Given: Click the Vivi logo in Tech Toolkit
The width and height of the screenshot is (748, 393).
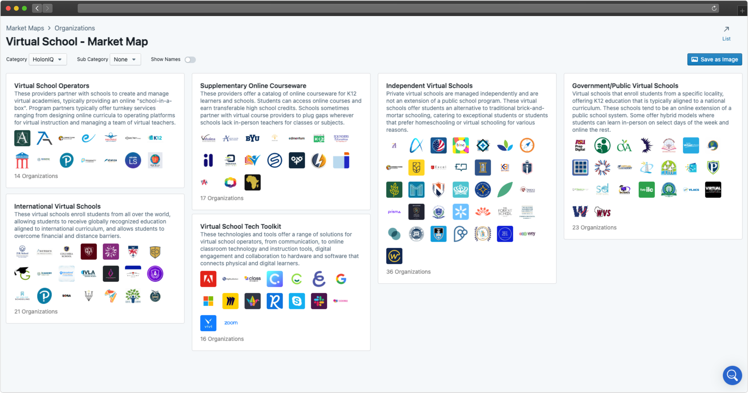Looking at the screenshot, I should (x=208, y=323).
